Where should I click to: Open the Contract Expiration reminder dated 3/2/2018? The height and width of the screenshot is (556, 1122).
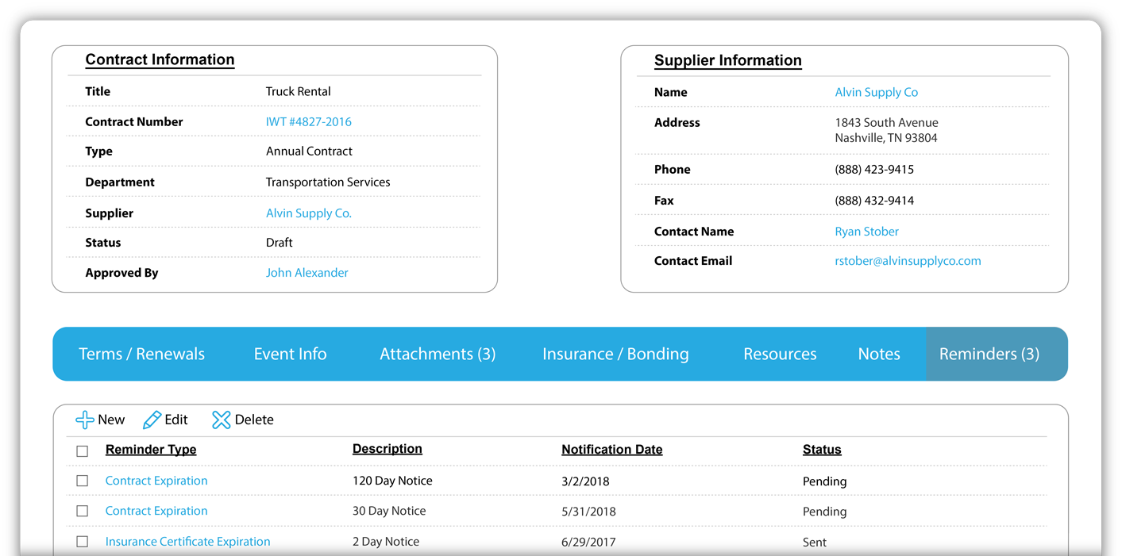pos(156,481)
